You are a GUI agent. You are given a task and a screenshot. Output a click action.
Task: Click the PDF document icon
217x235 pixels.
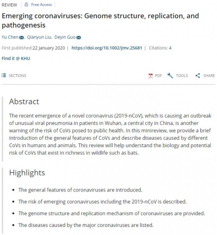coord(151,76)
